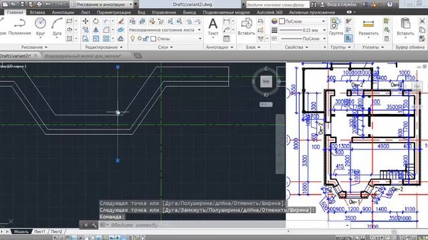The image size is (428, 240).
Task: Select the Rectangle drawing tool
Action: click(x=70, y=21)
